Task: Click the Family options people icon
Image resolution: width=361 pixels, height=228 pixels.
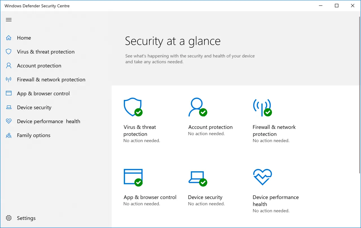Action: point(8,135)
